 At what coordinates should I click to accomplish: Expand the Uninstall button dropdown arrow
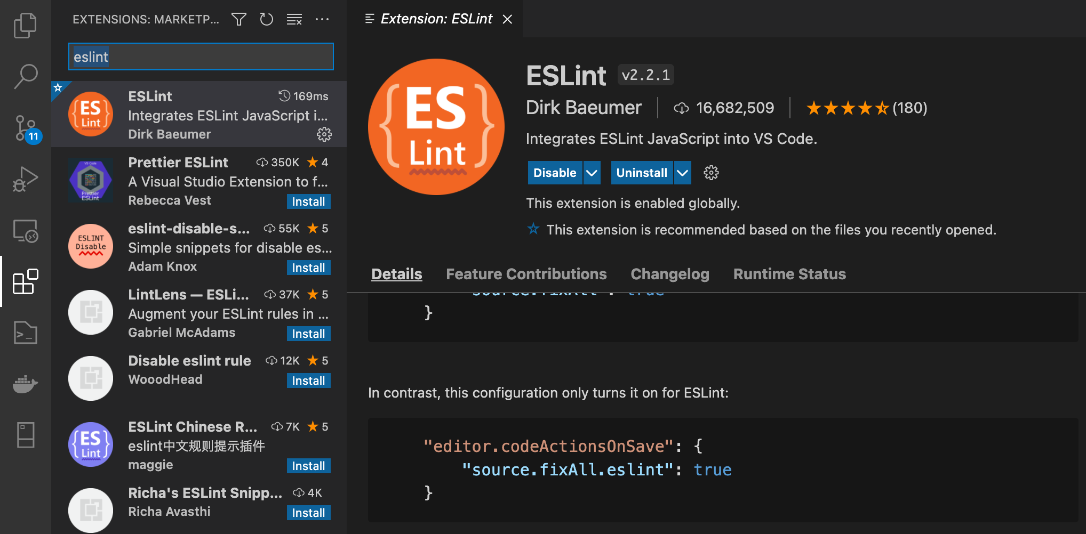(682, 173)
